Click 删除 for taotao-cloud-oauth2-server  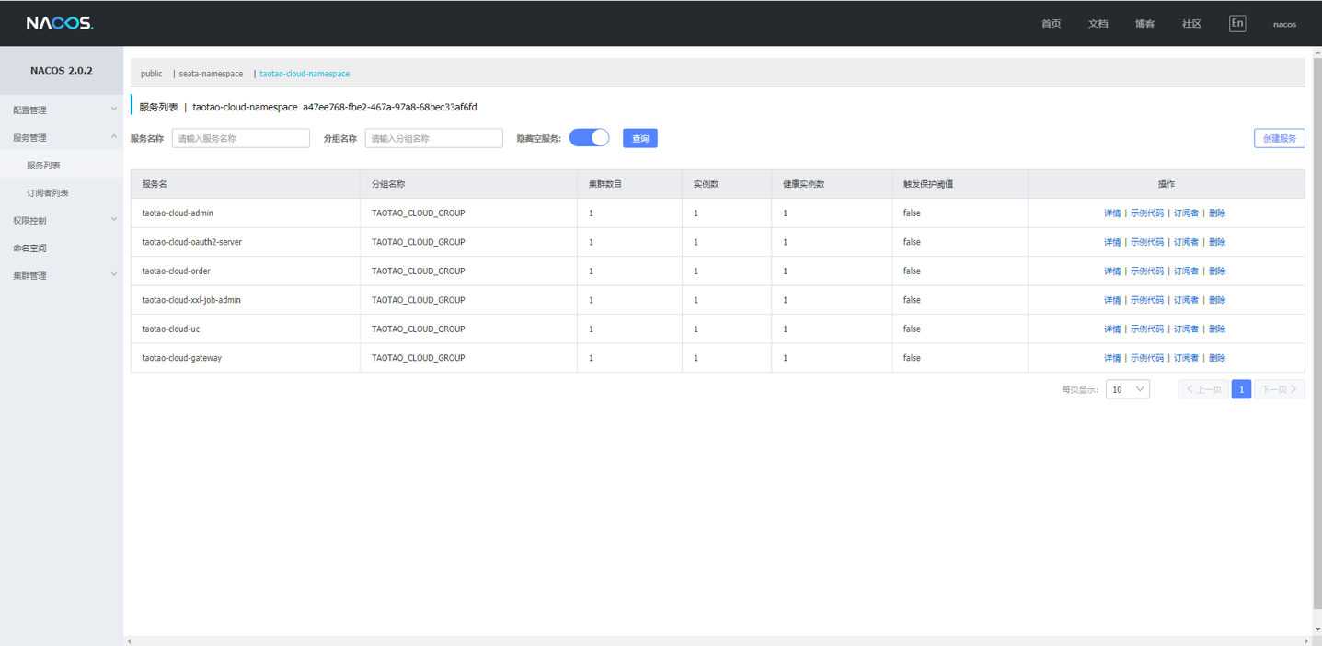tap(1217, 242)
